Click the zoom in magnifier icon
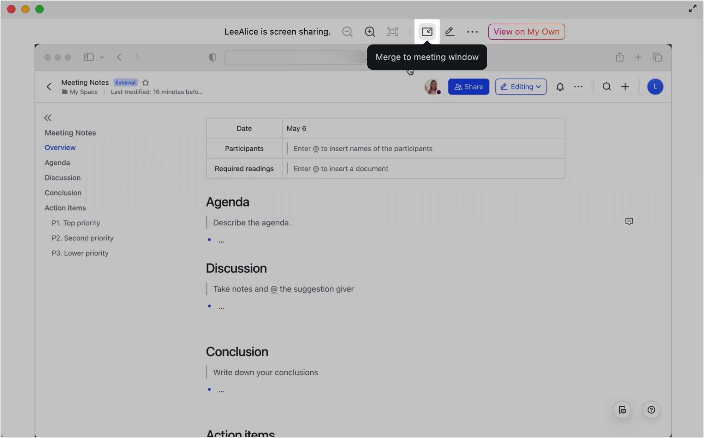 (370, 32)
